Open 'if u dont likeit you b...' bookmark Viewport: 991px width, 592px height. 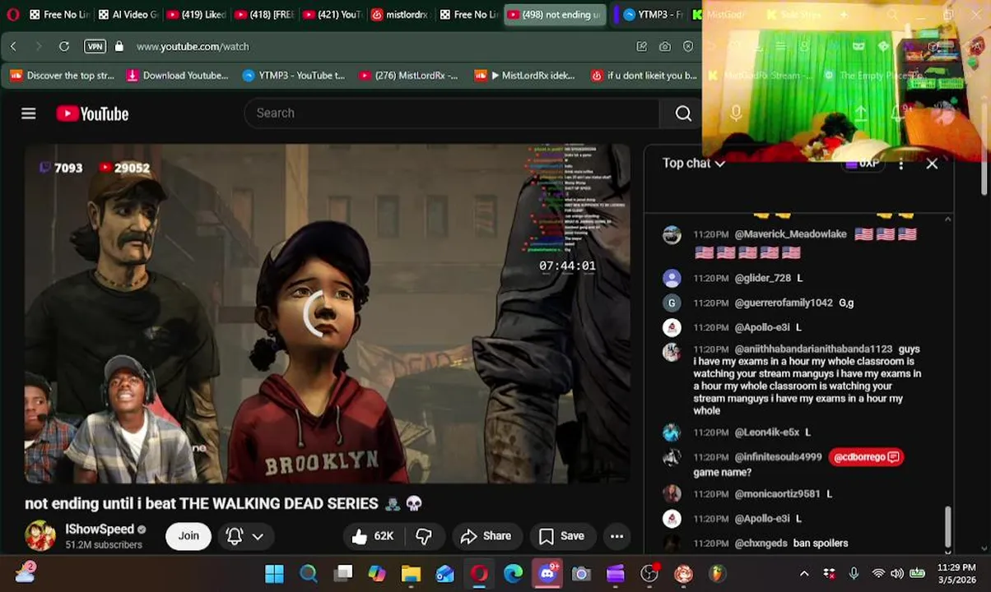(644, 76)
